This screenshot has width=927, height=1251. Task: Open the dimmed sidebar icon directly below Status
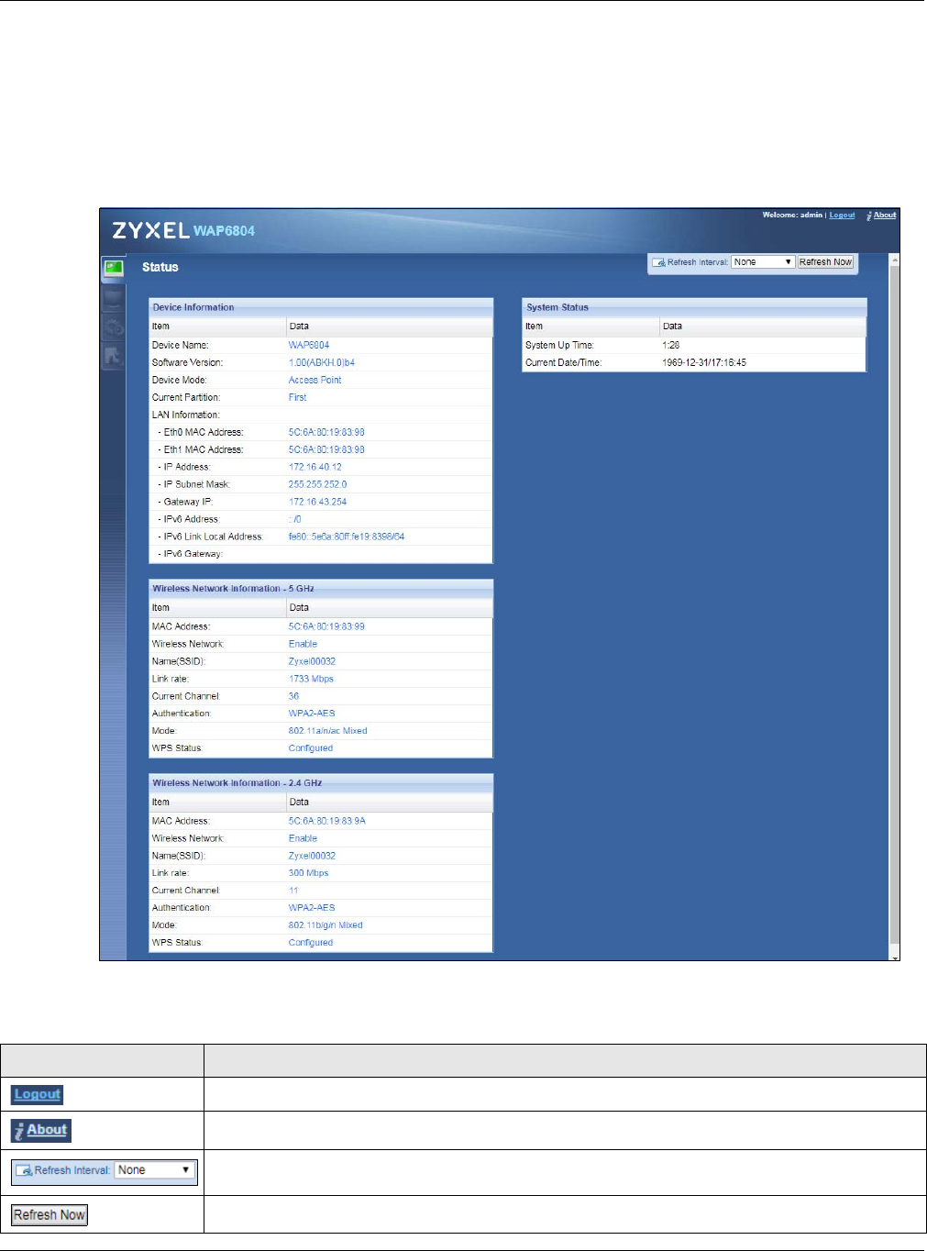[113, 297]
